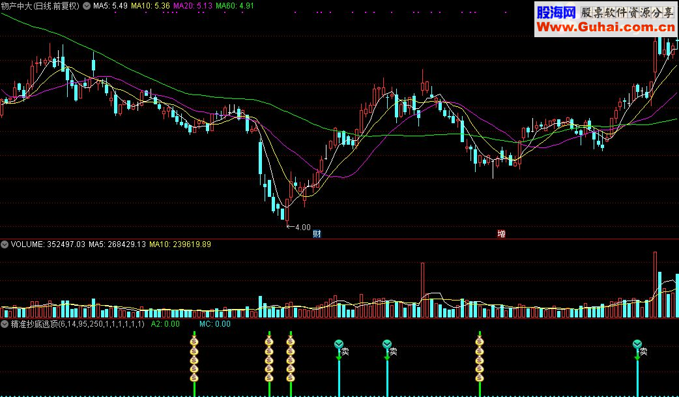
Task: Click the 财 financial marker icon
Action: [x=317, y=234]
